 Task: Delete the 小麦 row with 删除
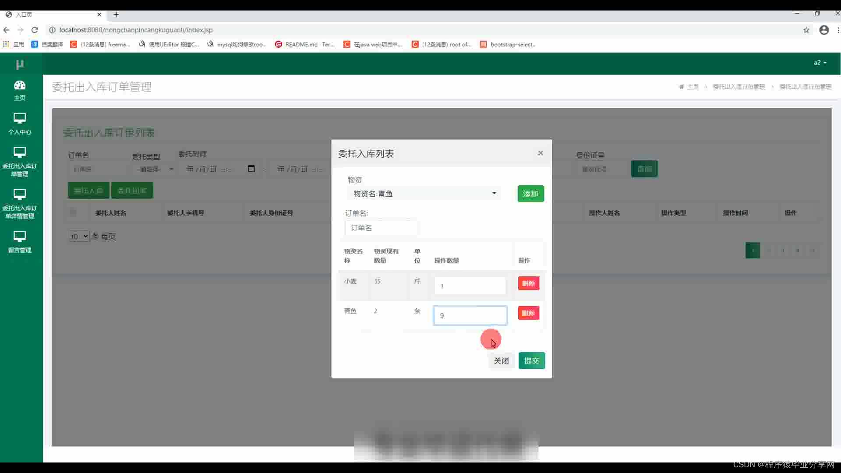pos(528,283)
